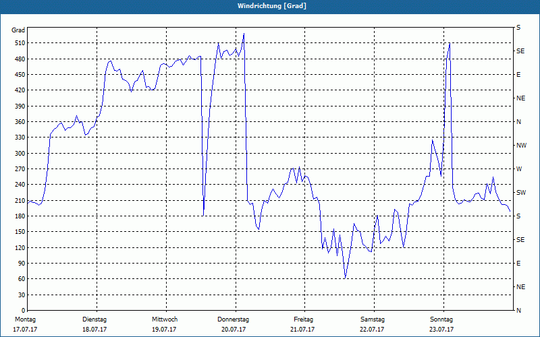540x337 pixels.
Task: Click the "S" compass label above 510
Action: click(518, 28)
